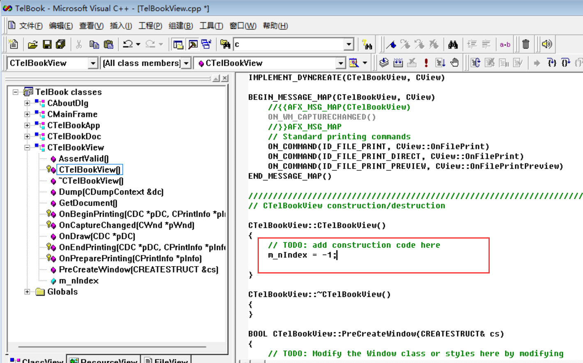Select Dump(CDumpContext &dc) in class tree

[111, 192]
